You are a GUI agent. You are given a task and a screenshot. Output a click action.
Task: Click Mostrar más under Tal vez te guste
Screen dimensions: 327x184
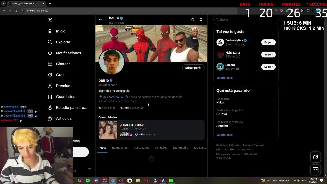click(224, 78)
